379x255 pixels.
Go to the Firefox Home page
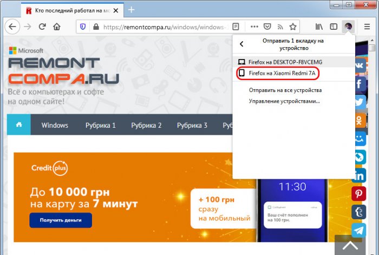pyautogui.click(x=57, y=26)
